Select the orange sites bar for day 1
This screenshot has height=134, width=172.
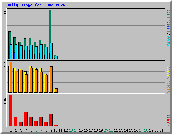[11, 77]
